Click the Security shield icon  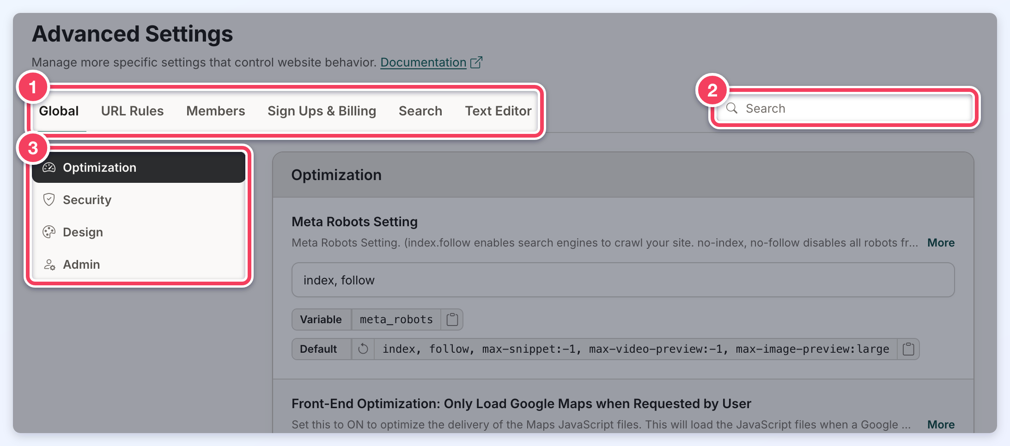[x=49, y=199]
